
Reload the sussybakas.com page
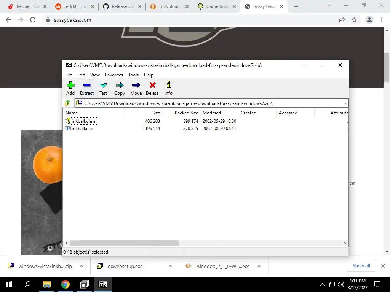coord(33,20)
